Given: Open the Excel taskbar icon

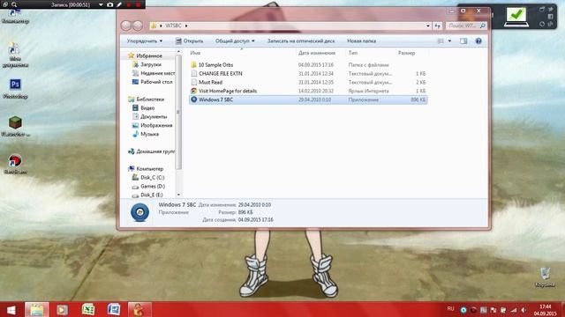Looking at the screenshot, I should tap(88, 310).
